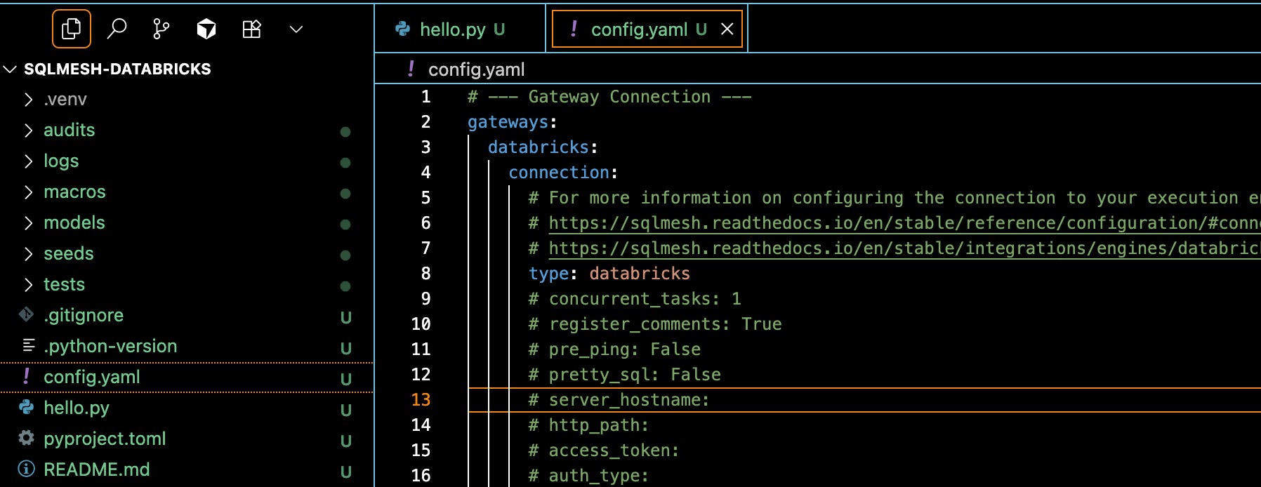
Task: Open the Source Control view icon
Action: click(x=161, y=29)
